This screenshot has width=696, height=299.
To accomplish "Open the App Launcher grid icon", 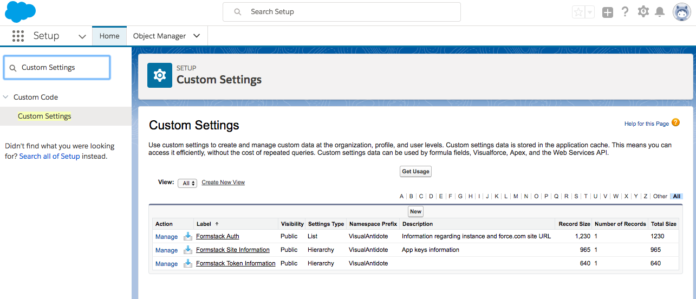I will pos(18,36).
